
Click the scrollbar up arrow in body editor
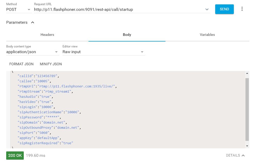point(247,73)
